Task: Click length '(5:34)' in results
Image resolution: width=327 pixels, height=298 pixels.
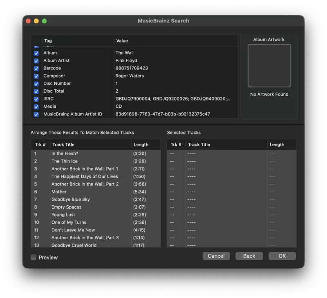Action: click(139, 192)
